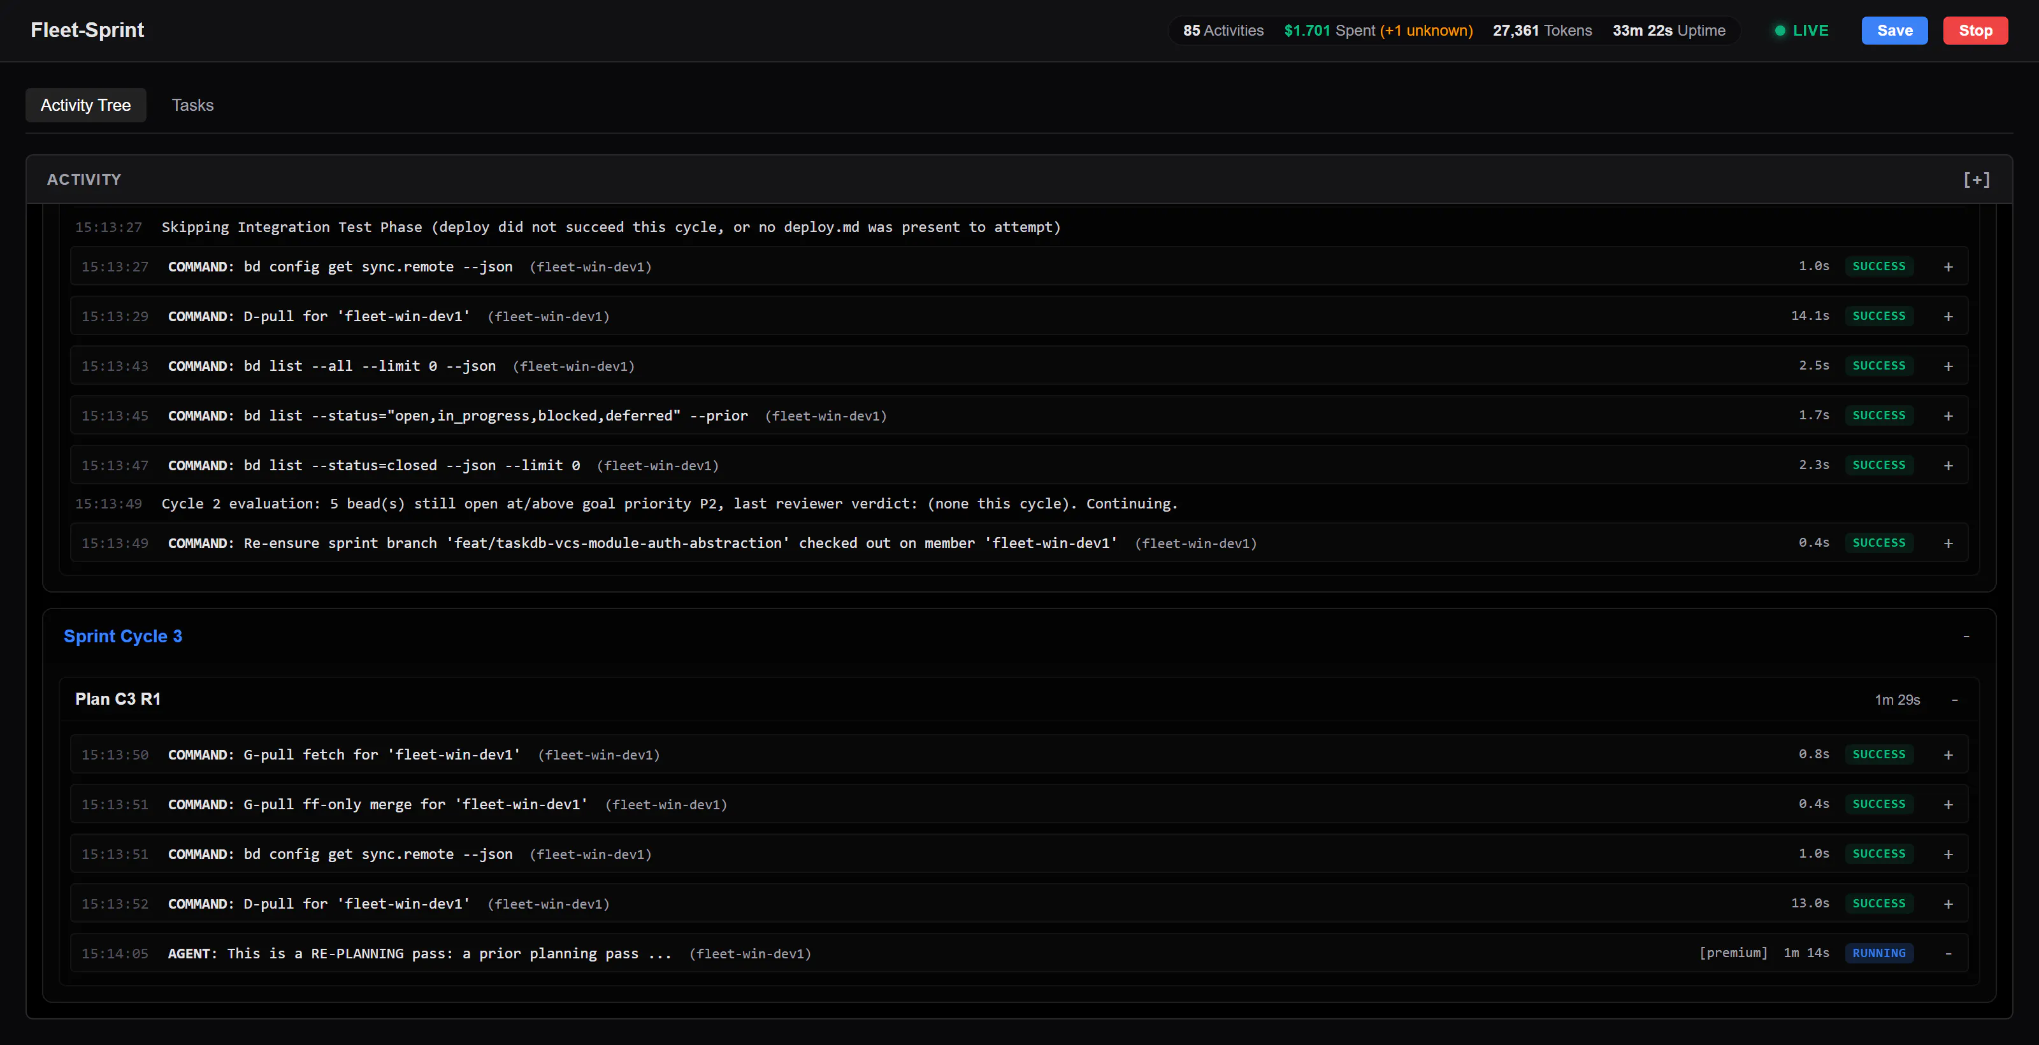
Task: Click the $1.701 Spent value
Action: pos(1330,30)
